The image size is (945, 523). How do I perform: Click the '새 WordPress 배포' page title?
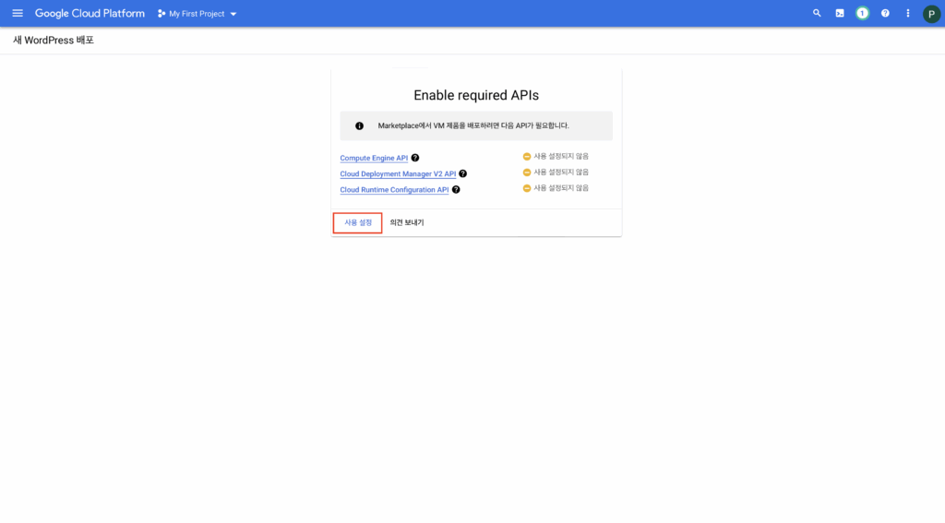54,41
